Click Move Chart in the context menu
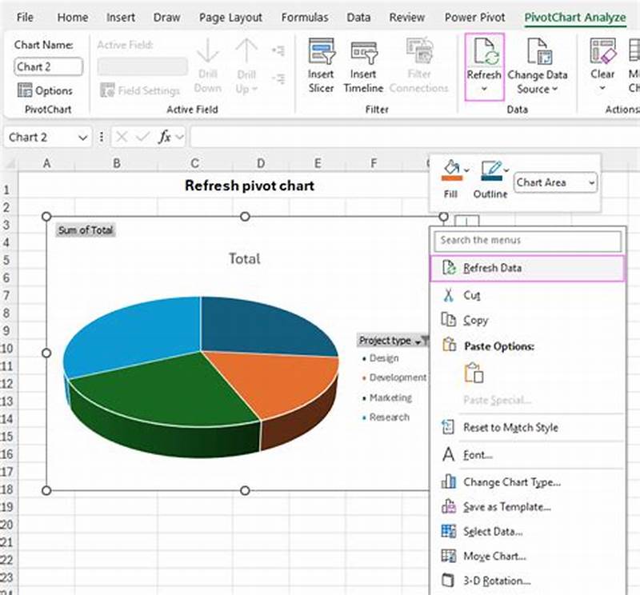 click(499, 556)
